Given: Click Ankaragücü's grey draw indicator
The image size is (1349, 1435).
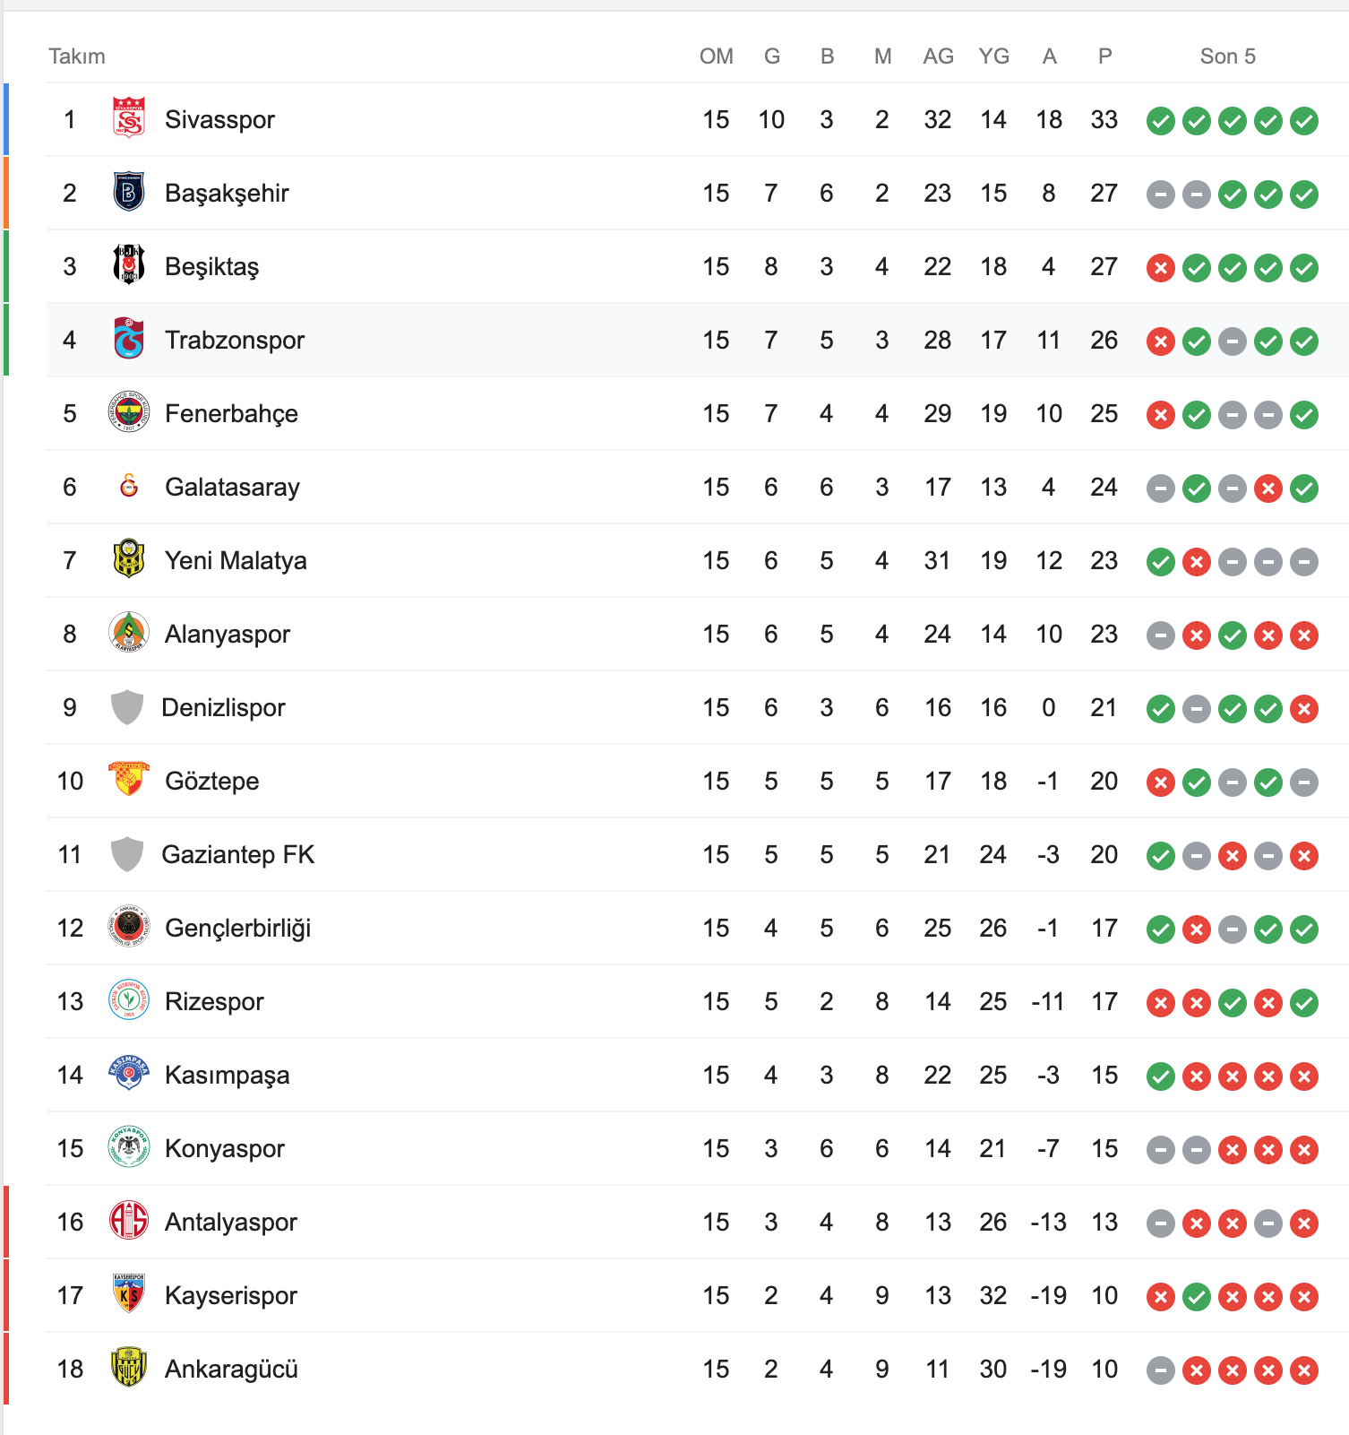Looking at the screenshot, I should pyautogui.click(x=1161, y=1370).
